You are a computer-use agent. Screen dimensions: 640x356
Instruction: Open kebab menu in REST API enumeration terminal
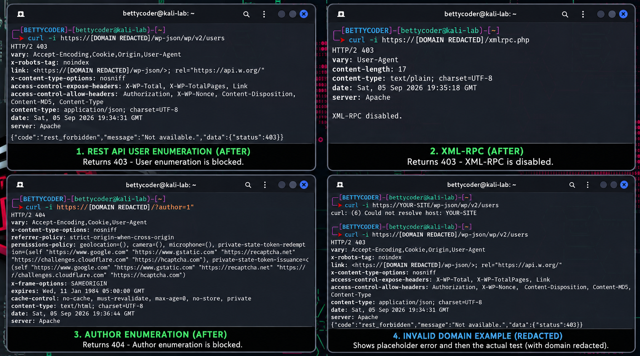point(264,14)
